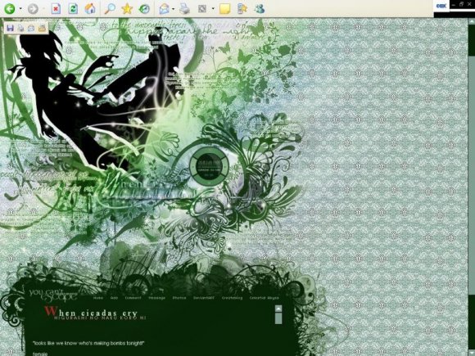475x356 pixels.
Task: Expand the Back button history dropdown
Action: click(20, 9)
